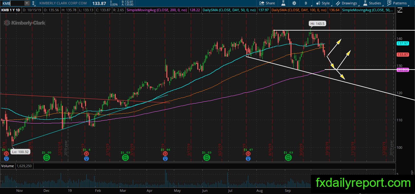The height and width of the screenshot is (194, 415).
Task: Click the Feb label on time axis
Action: tap(98, 191)
